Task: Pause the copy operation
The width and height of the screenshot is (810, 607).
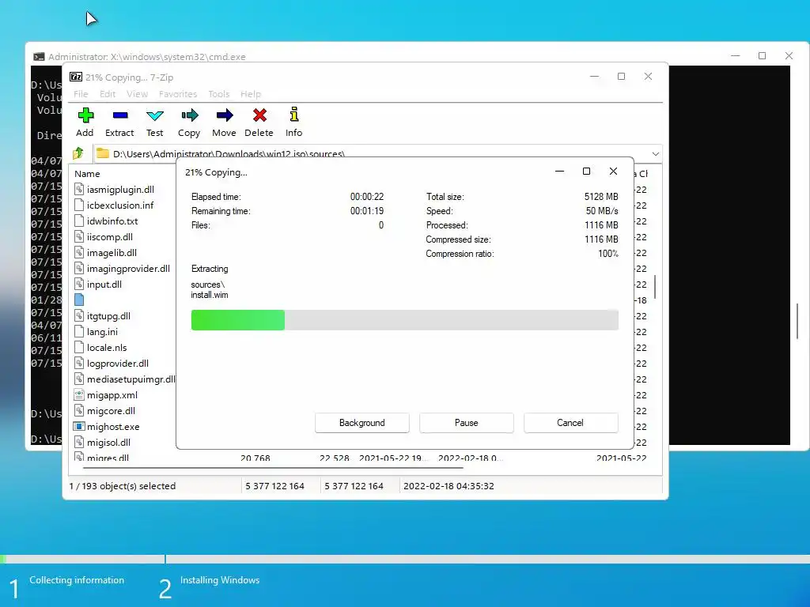Action: pyautogui.click(x=467, y=423)
